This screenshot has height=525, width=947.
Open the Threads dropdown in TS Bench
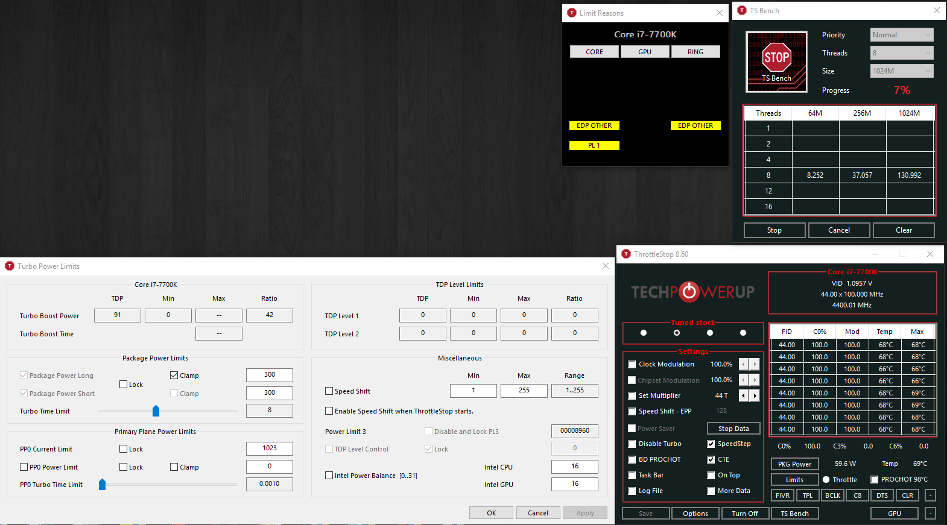(902, 53)
